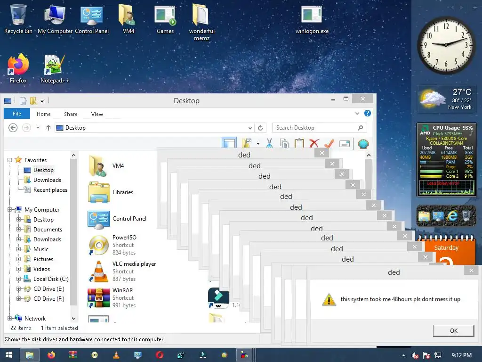The width and height of the screenshot is (482, 362).
Task: Click the E-mail envelope toolbar icon
Action: click(344, 143)
